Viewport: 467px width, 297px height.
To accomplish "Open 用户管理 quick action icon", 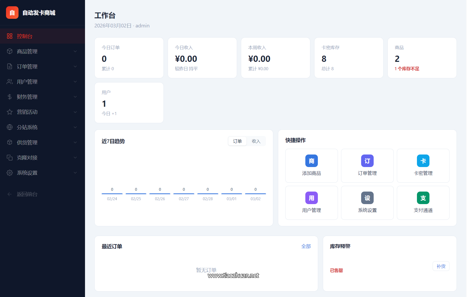I will [311, 198].
